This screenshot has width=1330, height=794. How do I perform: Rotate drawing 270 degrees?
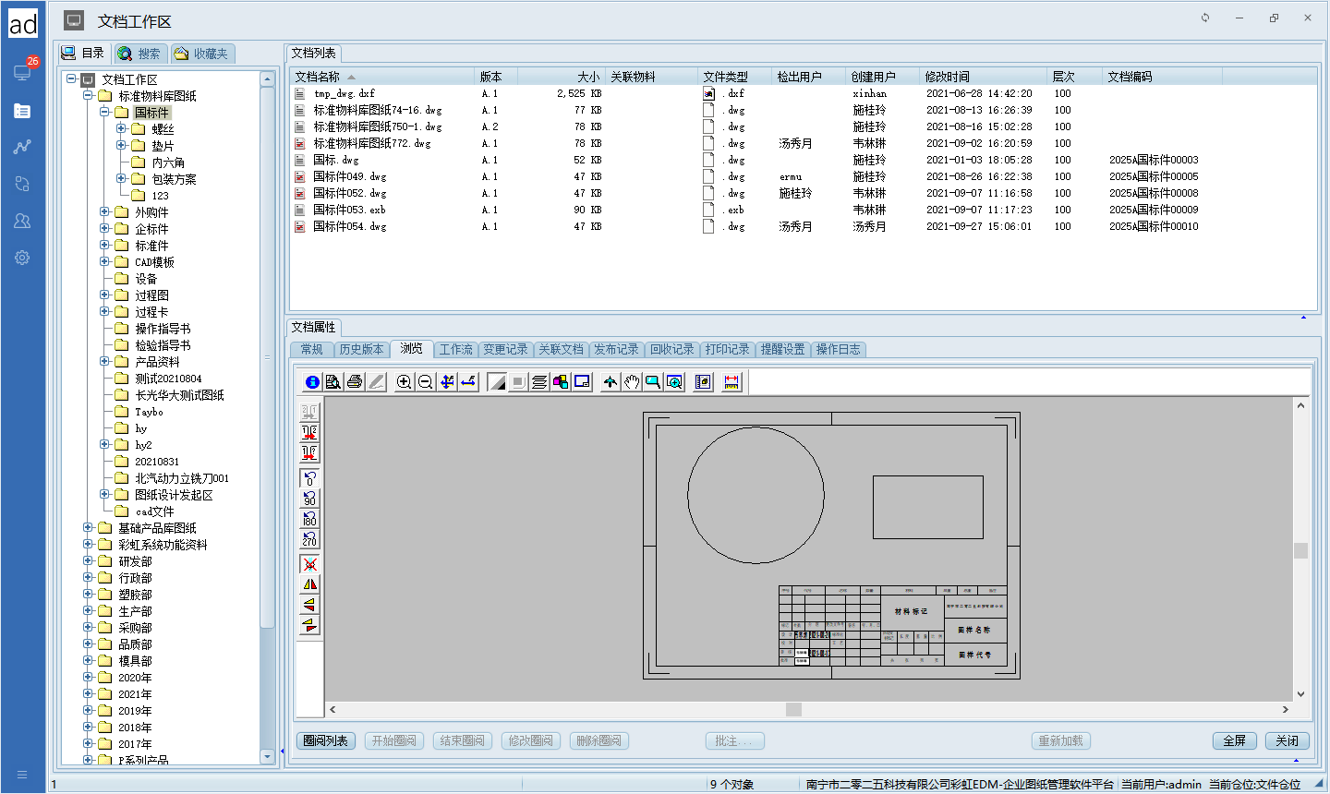click(x=309, y=539)
